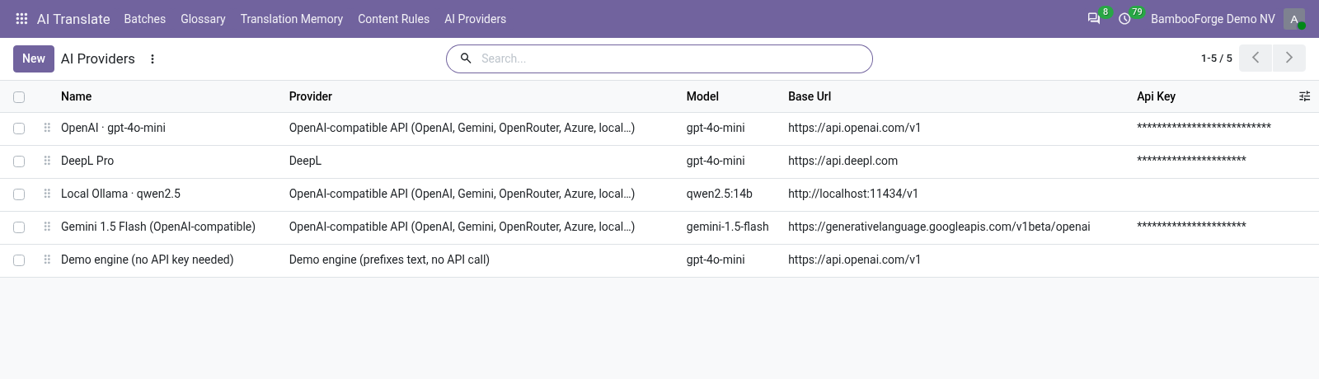
Task: Sort by the Name column header
Action: coord(76,96)
